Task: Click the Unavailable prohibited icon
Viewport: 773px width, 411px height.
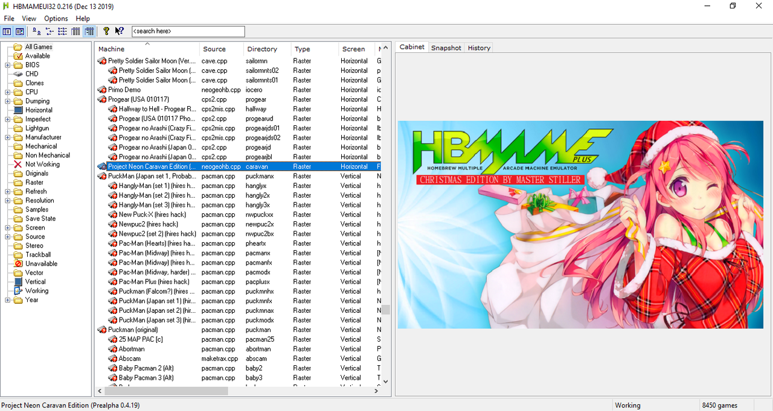Action: click(18, 264)
